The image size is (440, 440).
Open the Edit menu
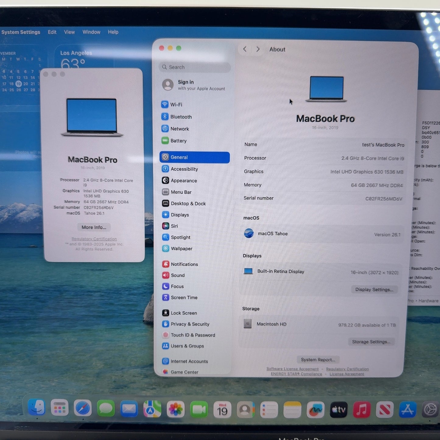click(52, 32)
